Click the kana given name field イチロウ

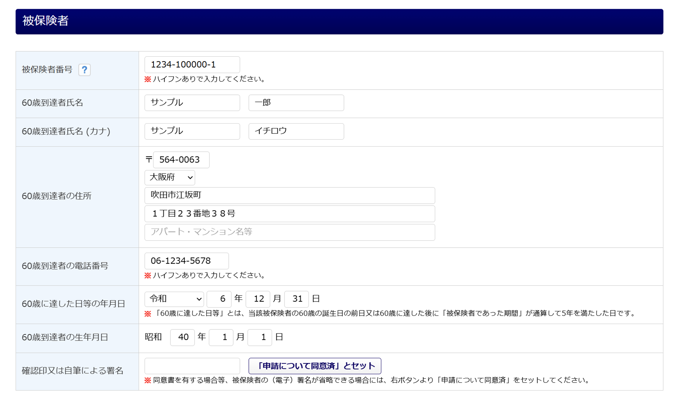point(296,131)
